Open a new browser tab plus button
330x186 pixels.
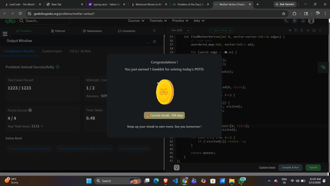(x=257, y=4)
